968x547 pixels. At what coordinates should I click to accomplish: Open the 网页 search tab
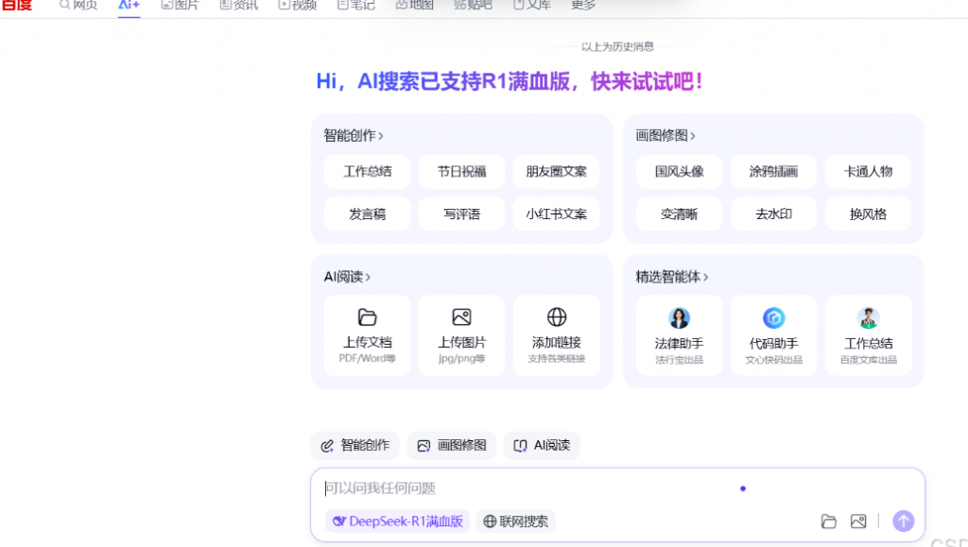tap(78, 5)
